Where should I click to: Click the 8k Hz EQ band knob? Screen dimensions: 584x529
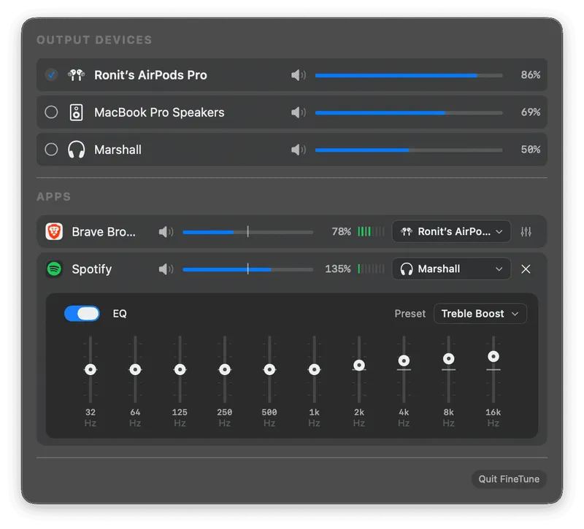click(448, 358)
